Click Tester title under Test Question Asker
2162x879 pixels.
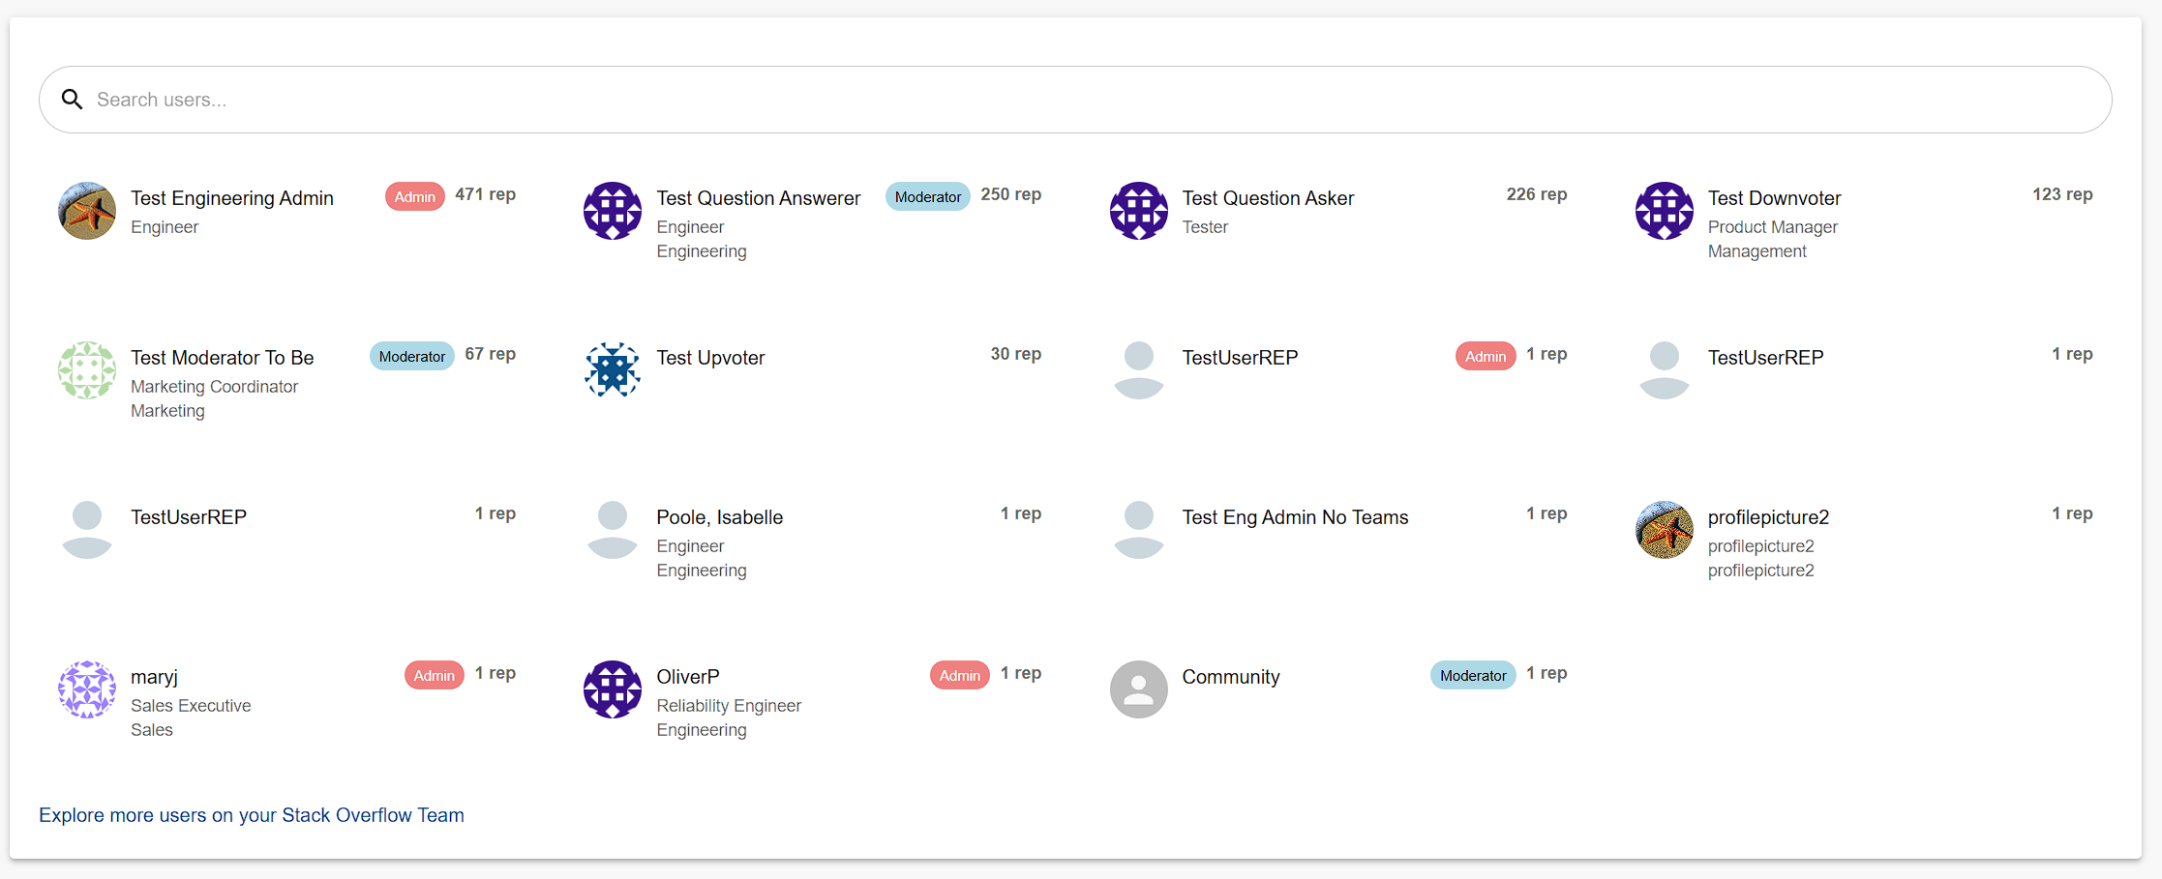click(x=1205, y=227)
